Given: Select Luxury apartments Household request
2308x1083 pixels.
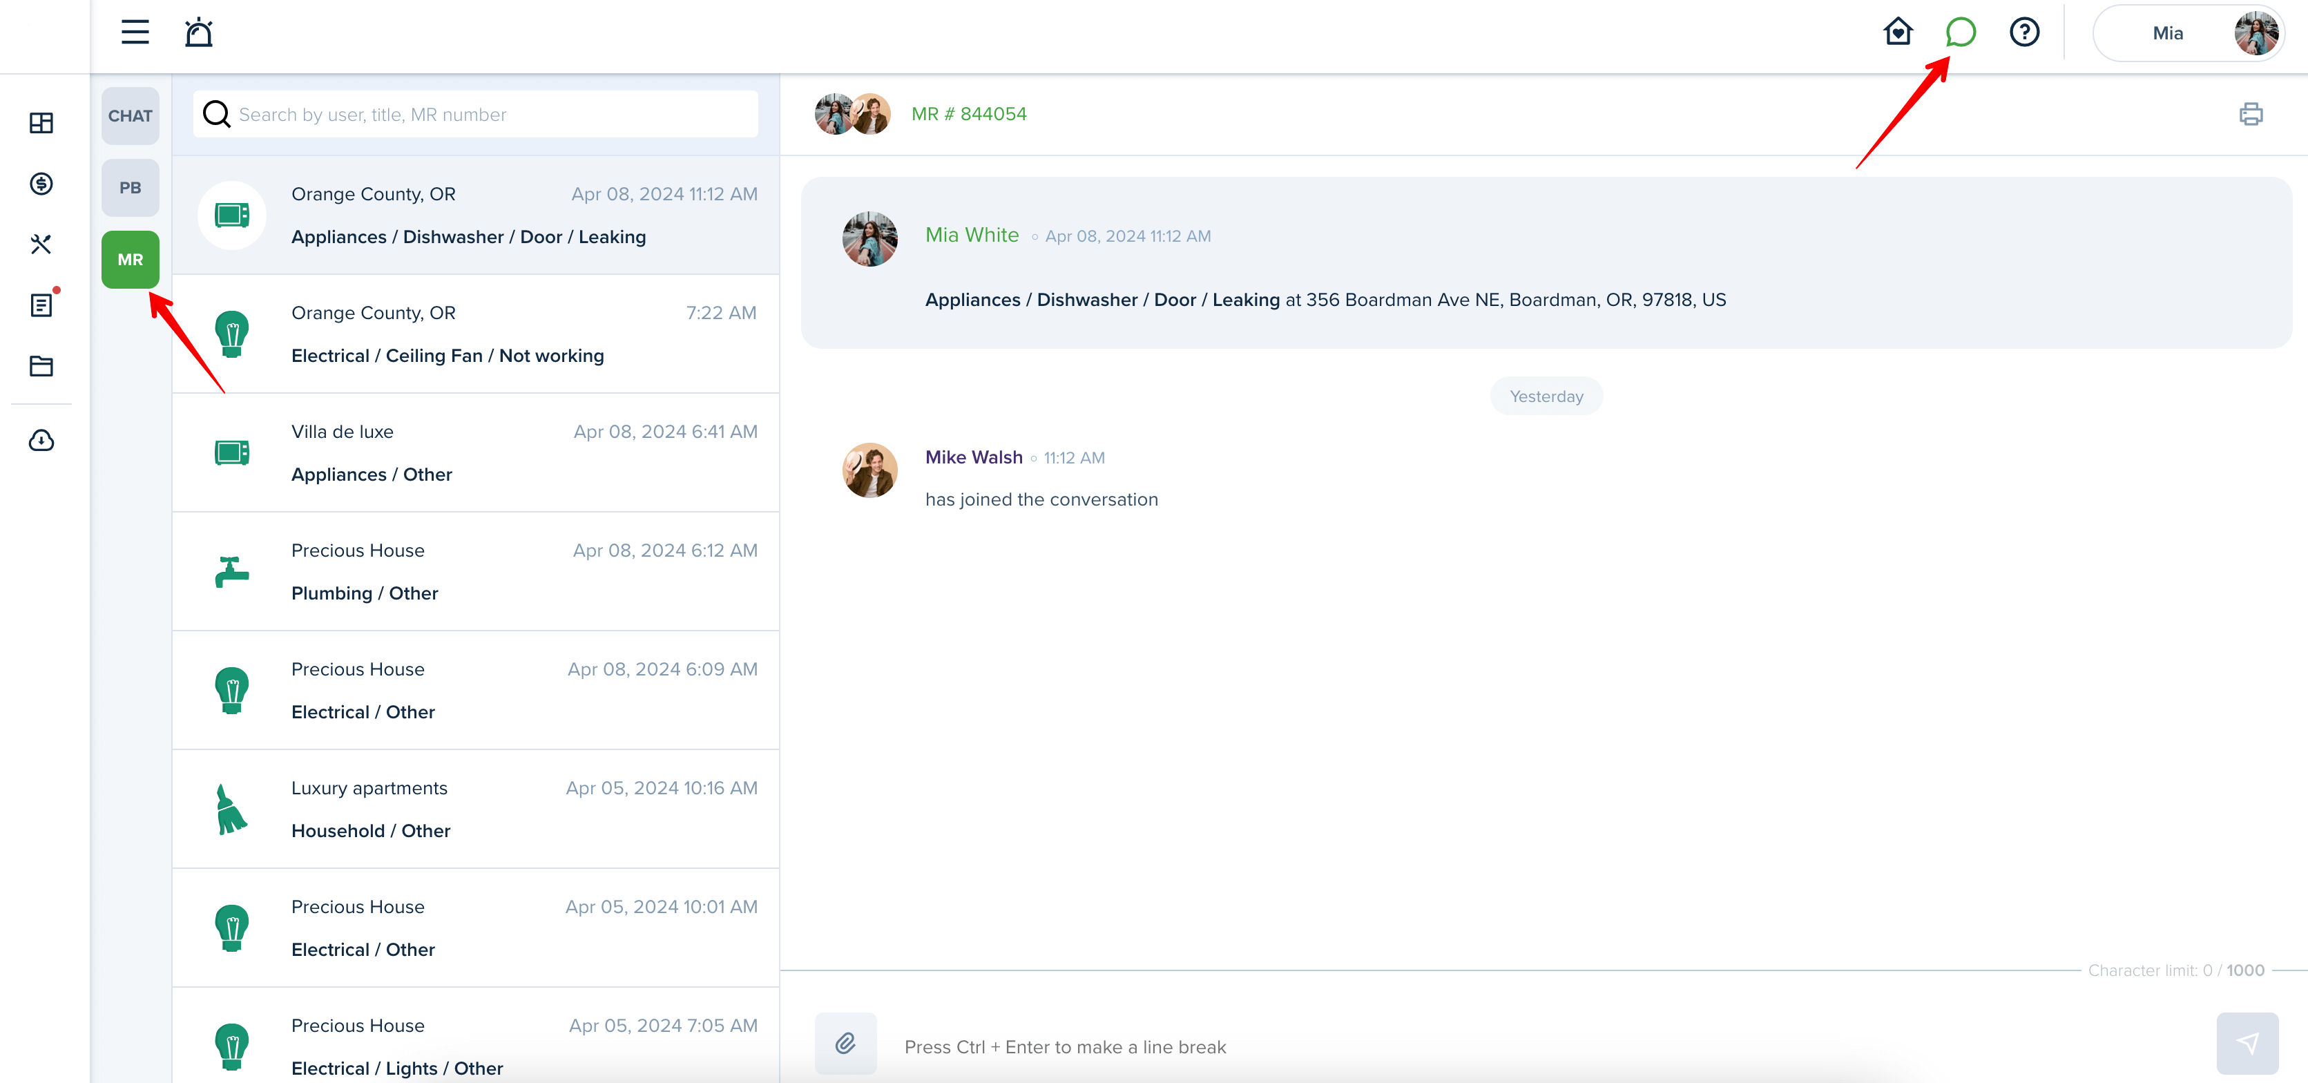Looking at the screenshot, I should coord(476,809).
